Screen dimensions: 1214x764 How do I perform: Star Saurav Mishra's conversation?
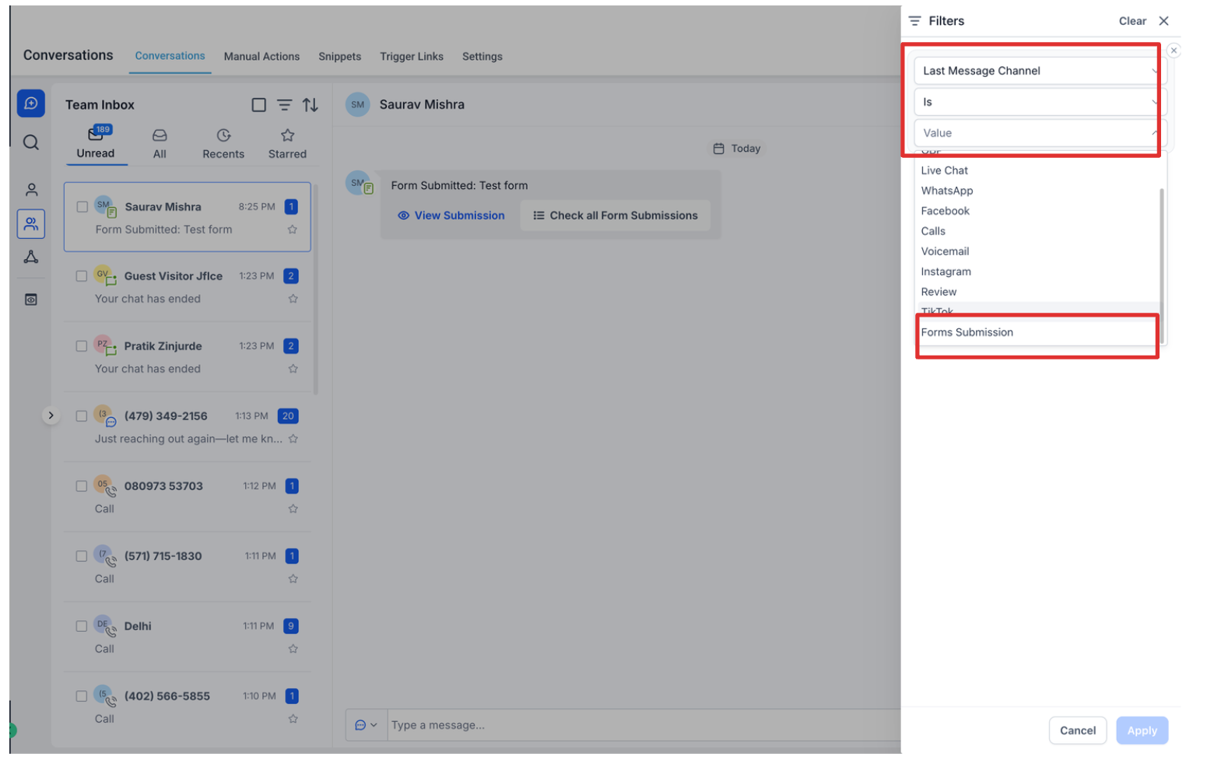[x=293, y=230]
